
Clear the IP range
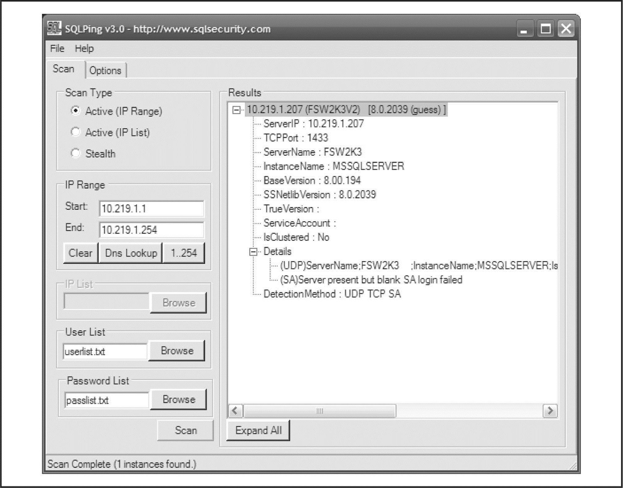pos(80,253)
